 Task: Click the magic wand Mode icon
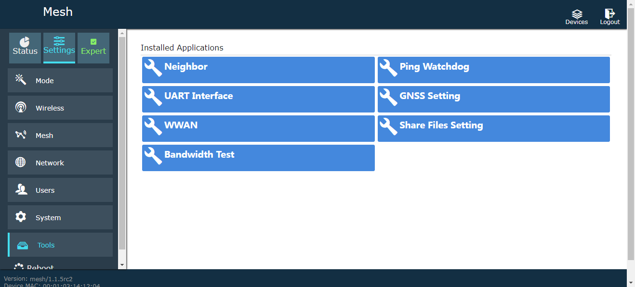(21, 80)
